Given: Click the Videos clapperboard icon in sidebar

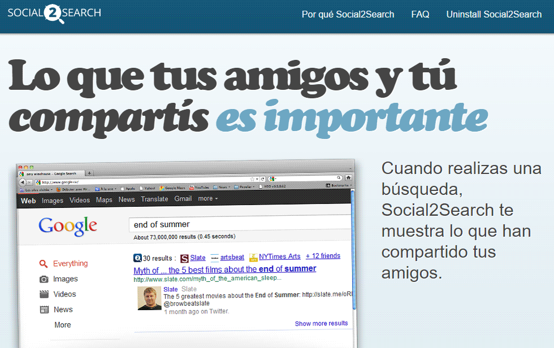Looking at the screenshot, I should point(44,294).
